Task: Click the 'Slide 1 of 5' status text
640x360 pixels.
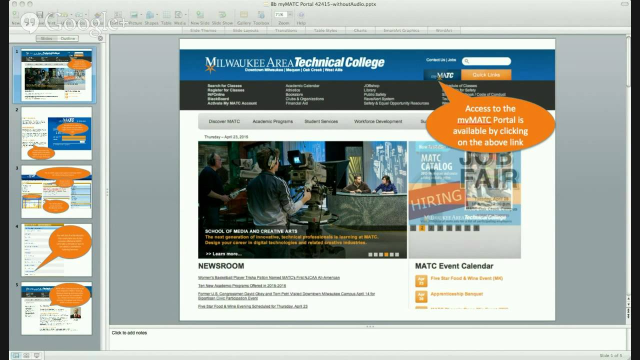Action: (611, 355)
